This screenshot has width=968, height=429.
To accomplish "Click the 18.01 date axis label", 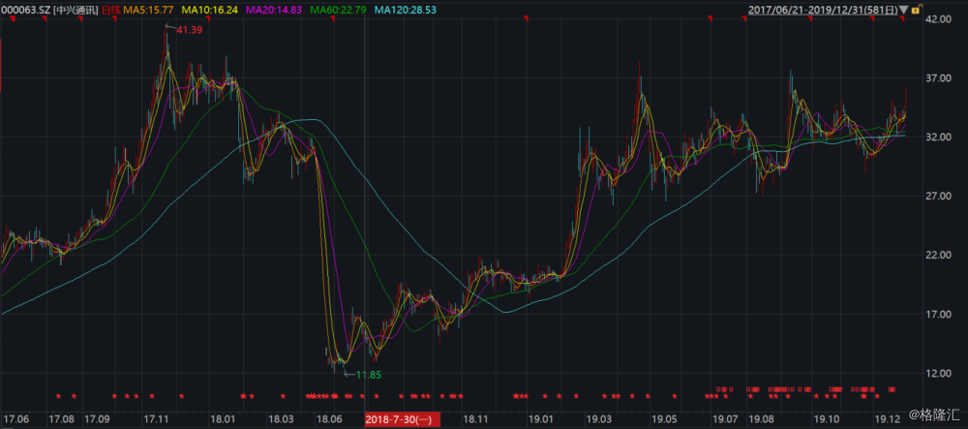I will click(x=223, y=419).
